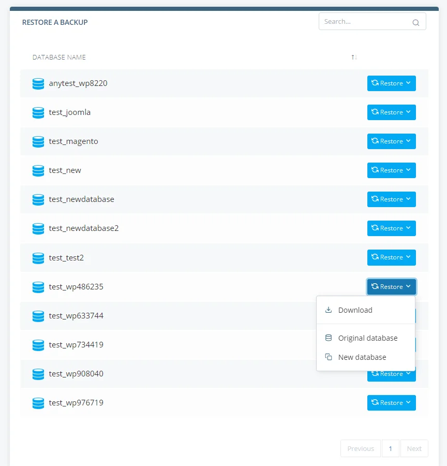Select Original database in the open menu

point(367,338)
